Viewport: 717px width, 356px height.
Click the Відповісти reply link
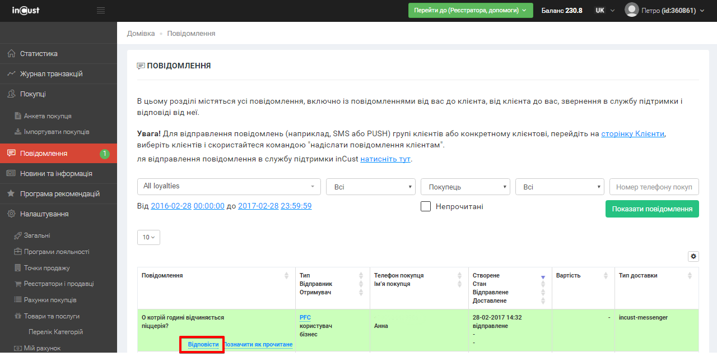(203, 344)
